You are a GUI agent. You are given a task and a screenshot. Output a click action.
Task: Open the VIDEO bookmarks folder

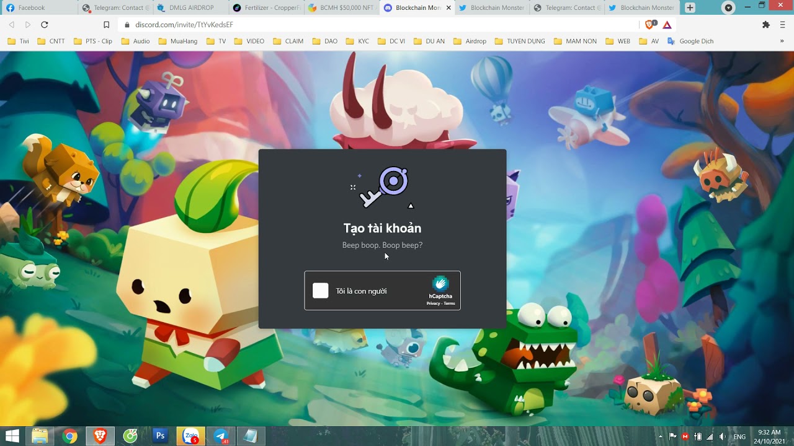click(x=249, y=42)
